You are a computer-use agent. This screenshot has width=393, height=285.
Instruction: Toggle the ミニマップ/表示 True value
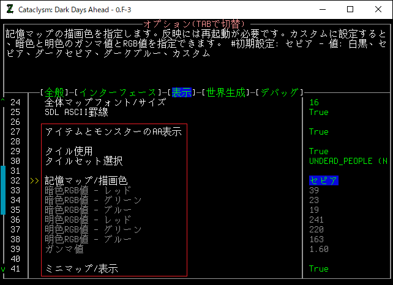pos(318,268)
